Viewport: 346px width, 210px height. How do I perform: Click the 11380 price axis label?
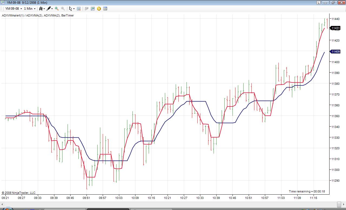point(335,84)
